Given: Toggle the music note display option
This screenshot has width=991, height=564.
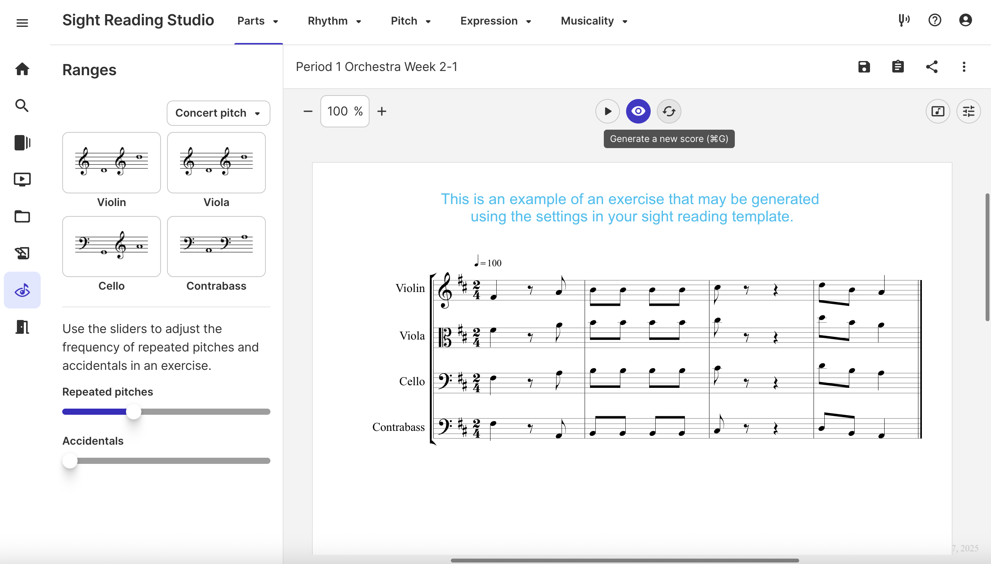Looking at the screenshot, I should [938, 111].
